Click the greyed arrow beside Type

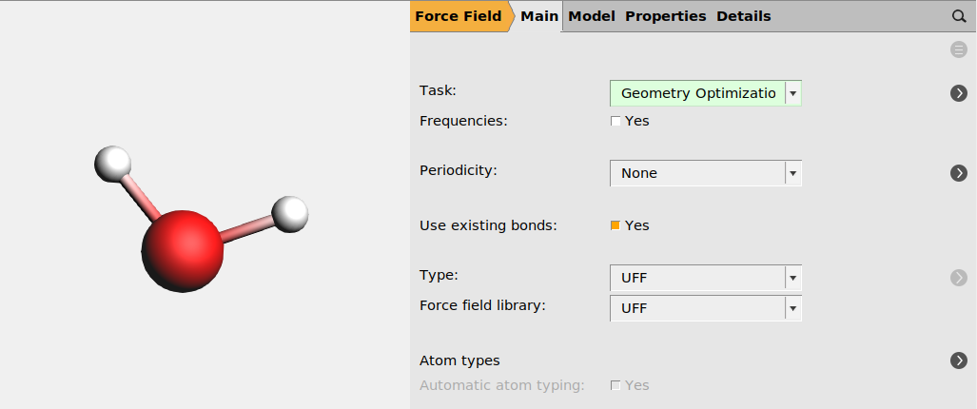point(959,278)
